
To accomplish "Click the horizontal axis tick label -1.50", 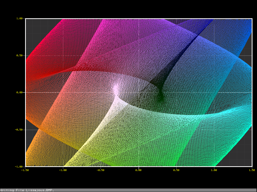I will [x=25, y=170].
